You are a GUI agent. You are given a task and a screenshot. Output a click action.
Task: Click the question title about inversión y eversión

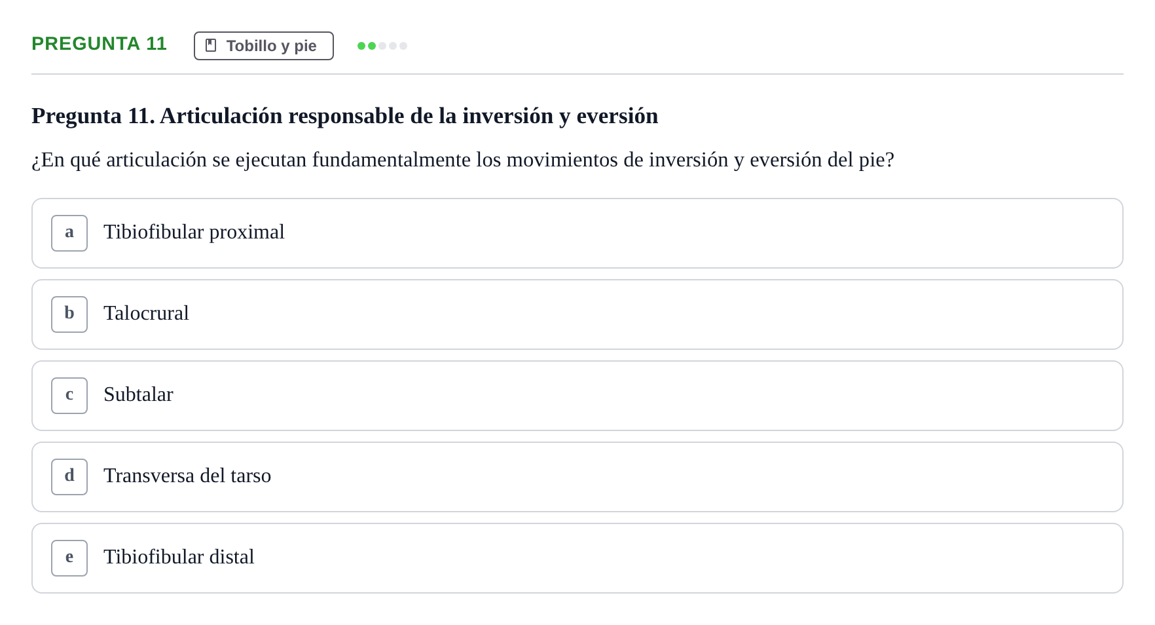click(x=345, y=116)
